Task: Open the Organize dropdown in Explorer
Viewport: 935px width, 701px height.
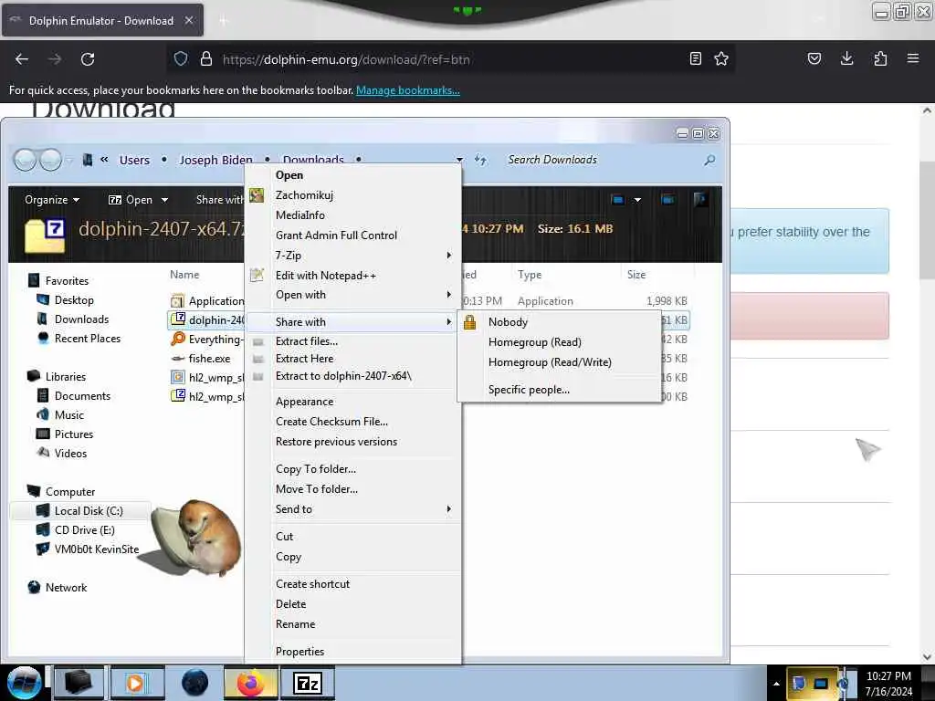Action: pos(52,200)
